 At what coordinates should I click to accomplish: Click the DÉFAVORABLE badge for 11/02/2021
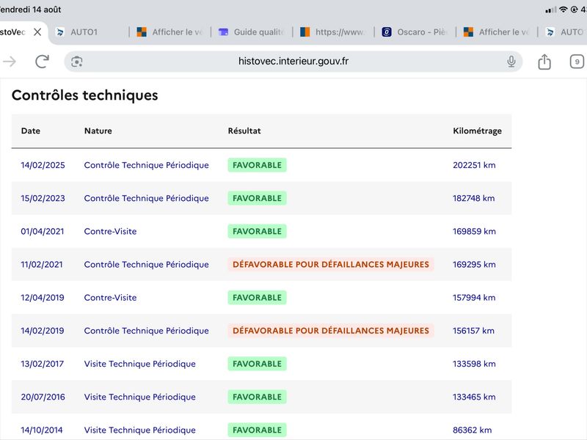tap(331, 265)
